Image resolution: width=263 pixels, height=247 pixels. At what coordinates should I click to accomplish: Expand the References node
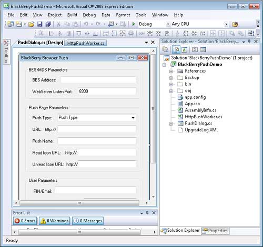coord(171,71)
